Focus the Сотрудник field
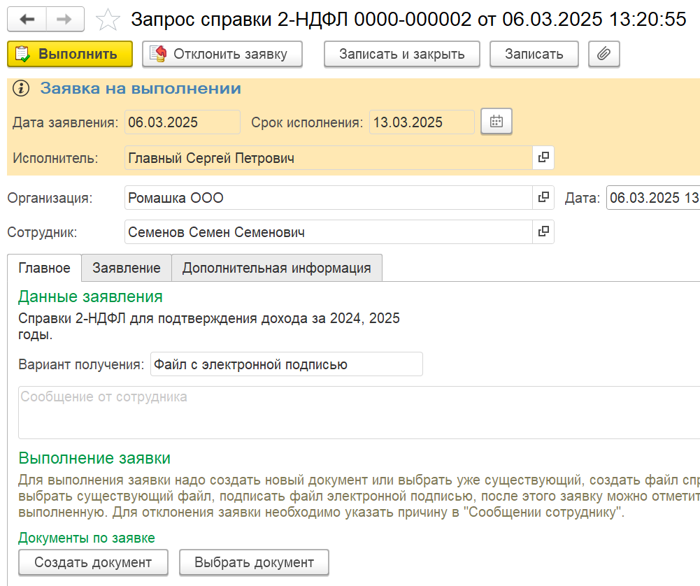The height and width of the screenshot is (586, 700). 328,231
